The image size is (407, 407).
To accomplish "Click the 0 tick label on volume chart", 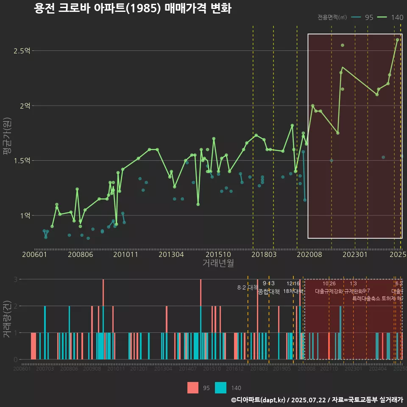I will click(x=16, y=360).
